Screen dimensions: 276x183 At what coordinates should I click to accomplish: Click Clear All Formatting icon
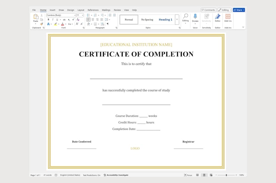78,20
